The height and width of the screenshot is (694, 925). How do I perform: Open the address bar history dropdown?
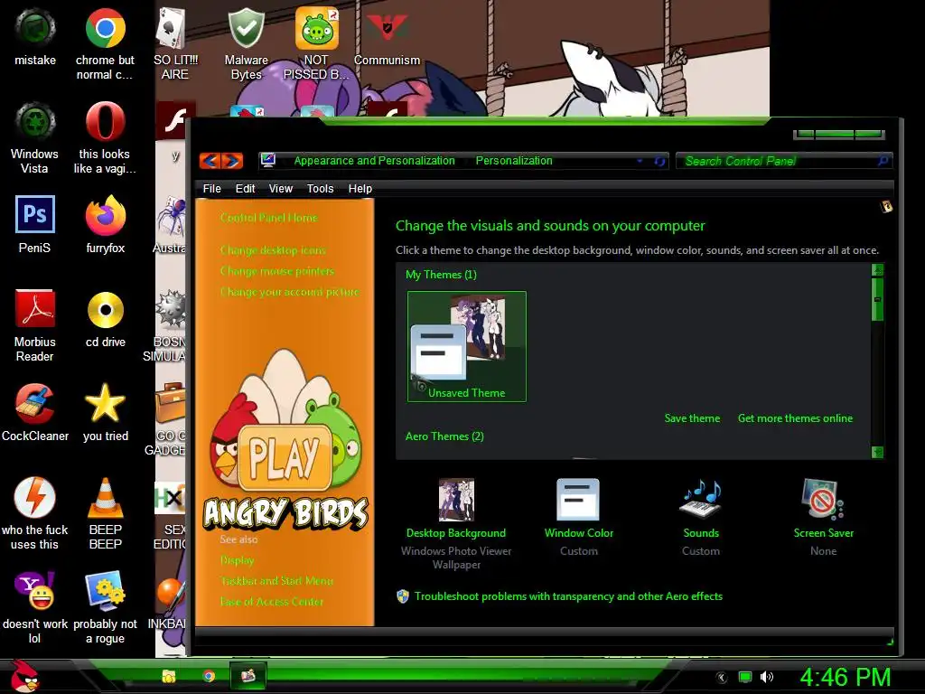pyautogui.click(x=640, y=161)
